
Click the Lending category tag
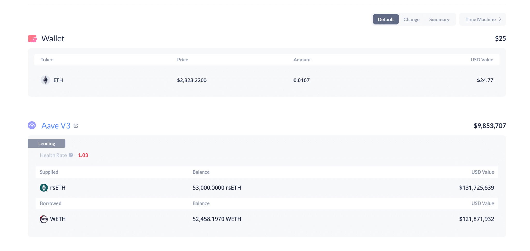47,144
